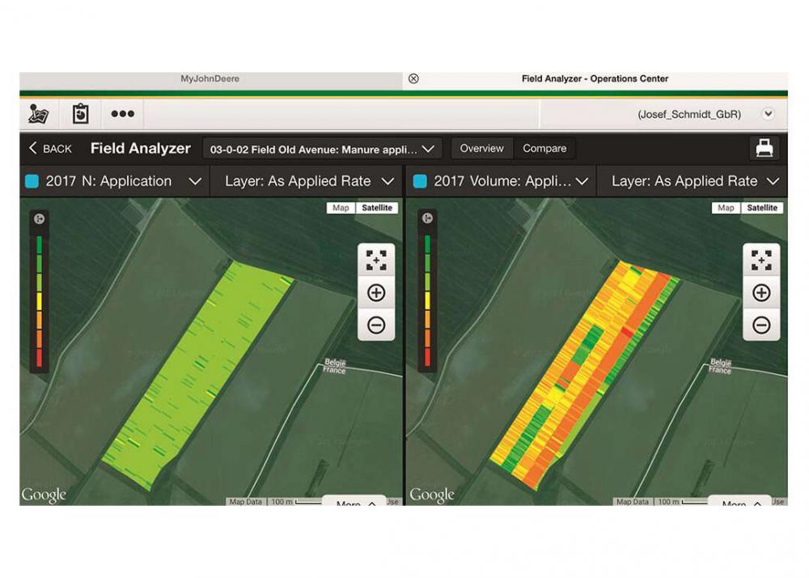
Task: Switch to Overview view
Action: (x=482, y=149)
